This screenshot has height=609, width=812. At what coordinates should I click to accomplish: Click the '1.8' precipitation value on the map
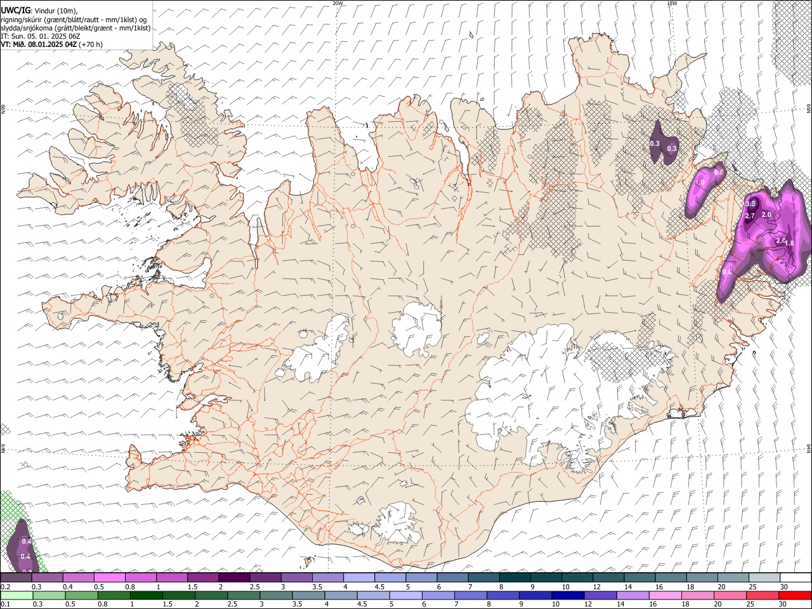[790, 243]
